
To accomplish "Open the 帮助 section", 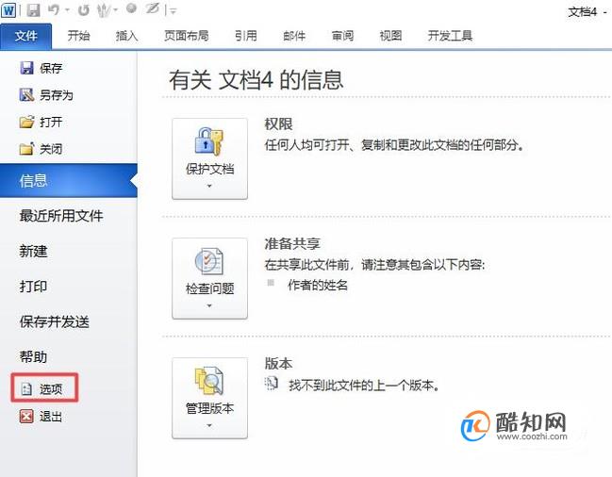I will [x=33, y=357].
